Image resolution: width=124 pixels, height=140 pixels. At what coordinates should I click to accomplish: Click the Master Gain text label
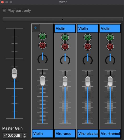point(12,128)
